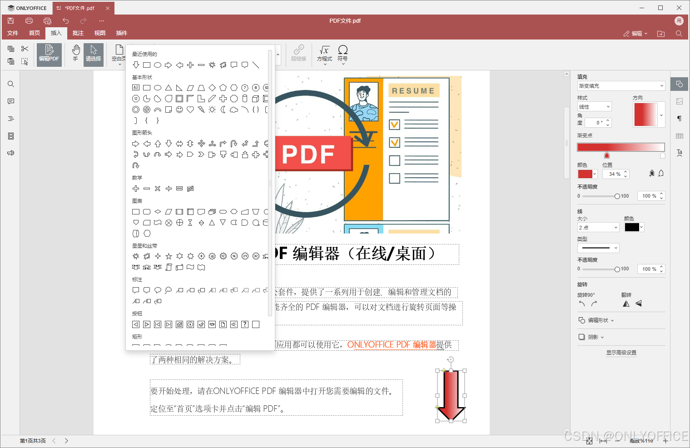Open paragraph settings in right sidebar
Viewport: 690px width, 448px height.
[680, 119]
